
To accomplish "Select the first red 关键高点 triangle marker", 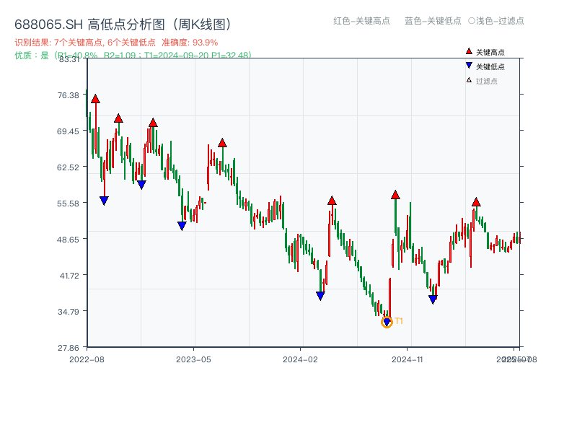I will click(x=94, y=98).
